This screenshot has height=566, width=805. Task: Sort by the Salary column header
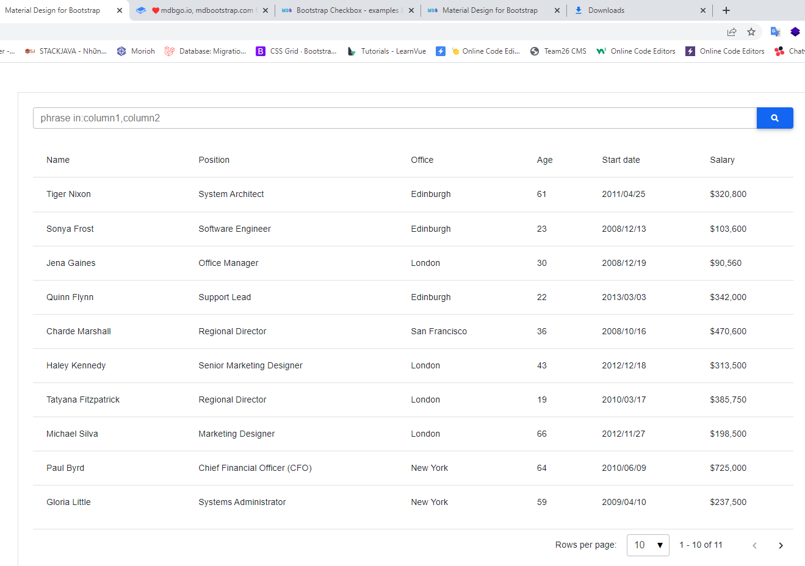(722, 160)
